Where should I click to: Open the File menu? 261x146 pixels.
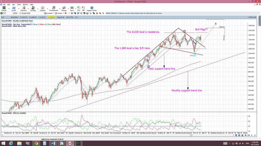click(4, 5)
